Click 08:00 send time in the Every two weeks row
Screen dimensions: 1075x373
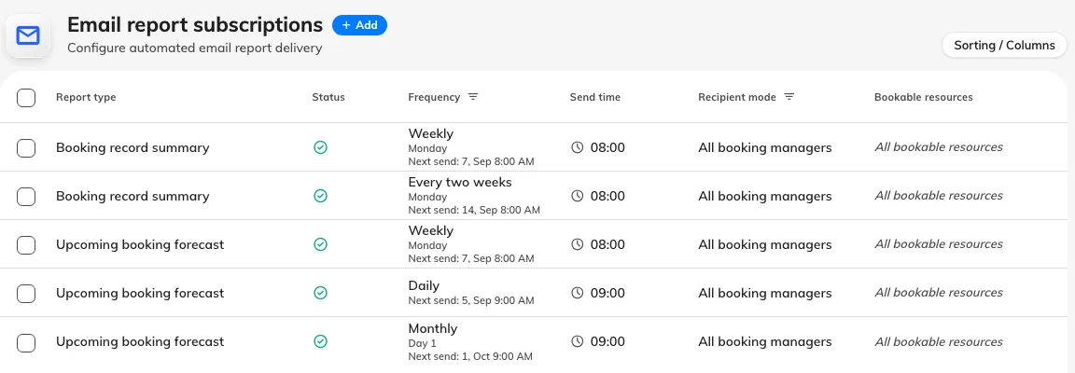click(x=607, y=196)
